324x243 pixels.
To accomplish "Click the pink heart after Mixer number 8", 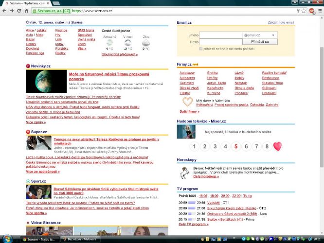I will pos(277,146).
